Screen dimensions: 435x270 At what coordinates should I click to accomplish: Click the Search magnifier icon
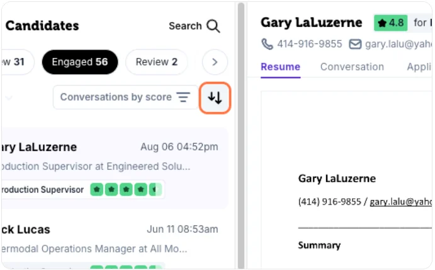213,26
